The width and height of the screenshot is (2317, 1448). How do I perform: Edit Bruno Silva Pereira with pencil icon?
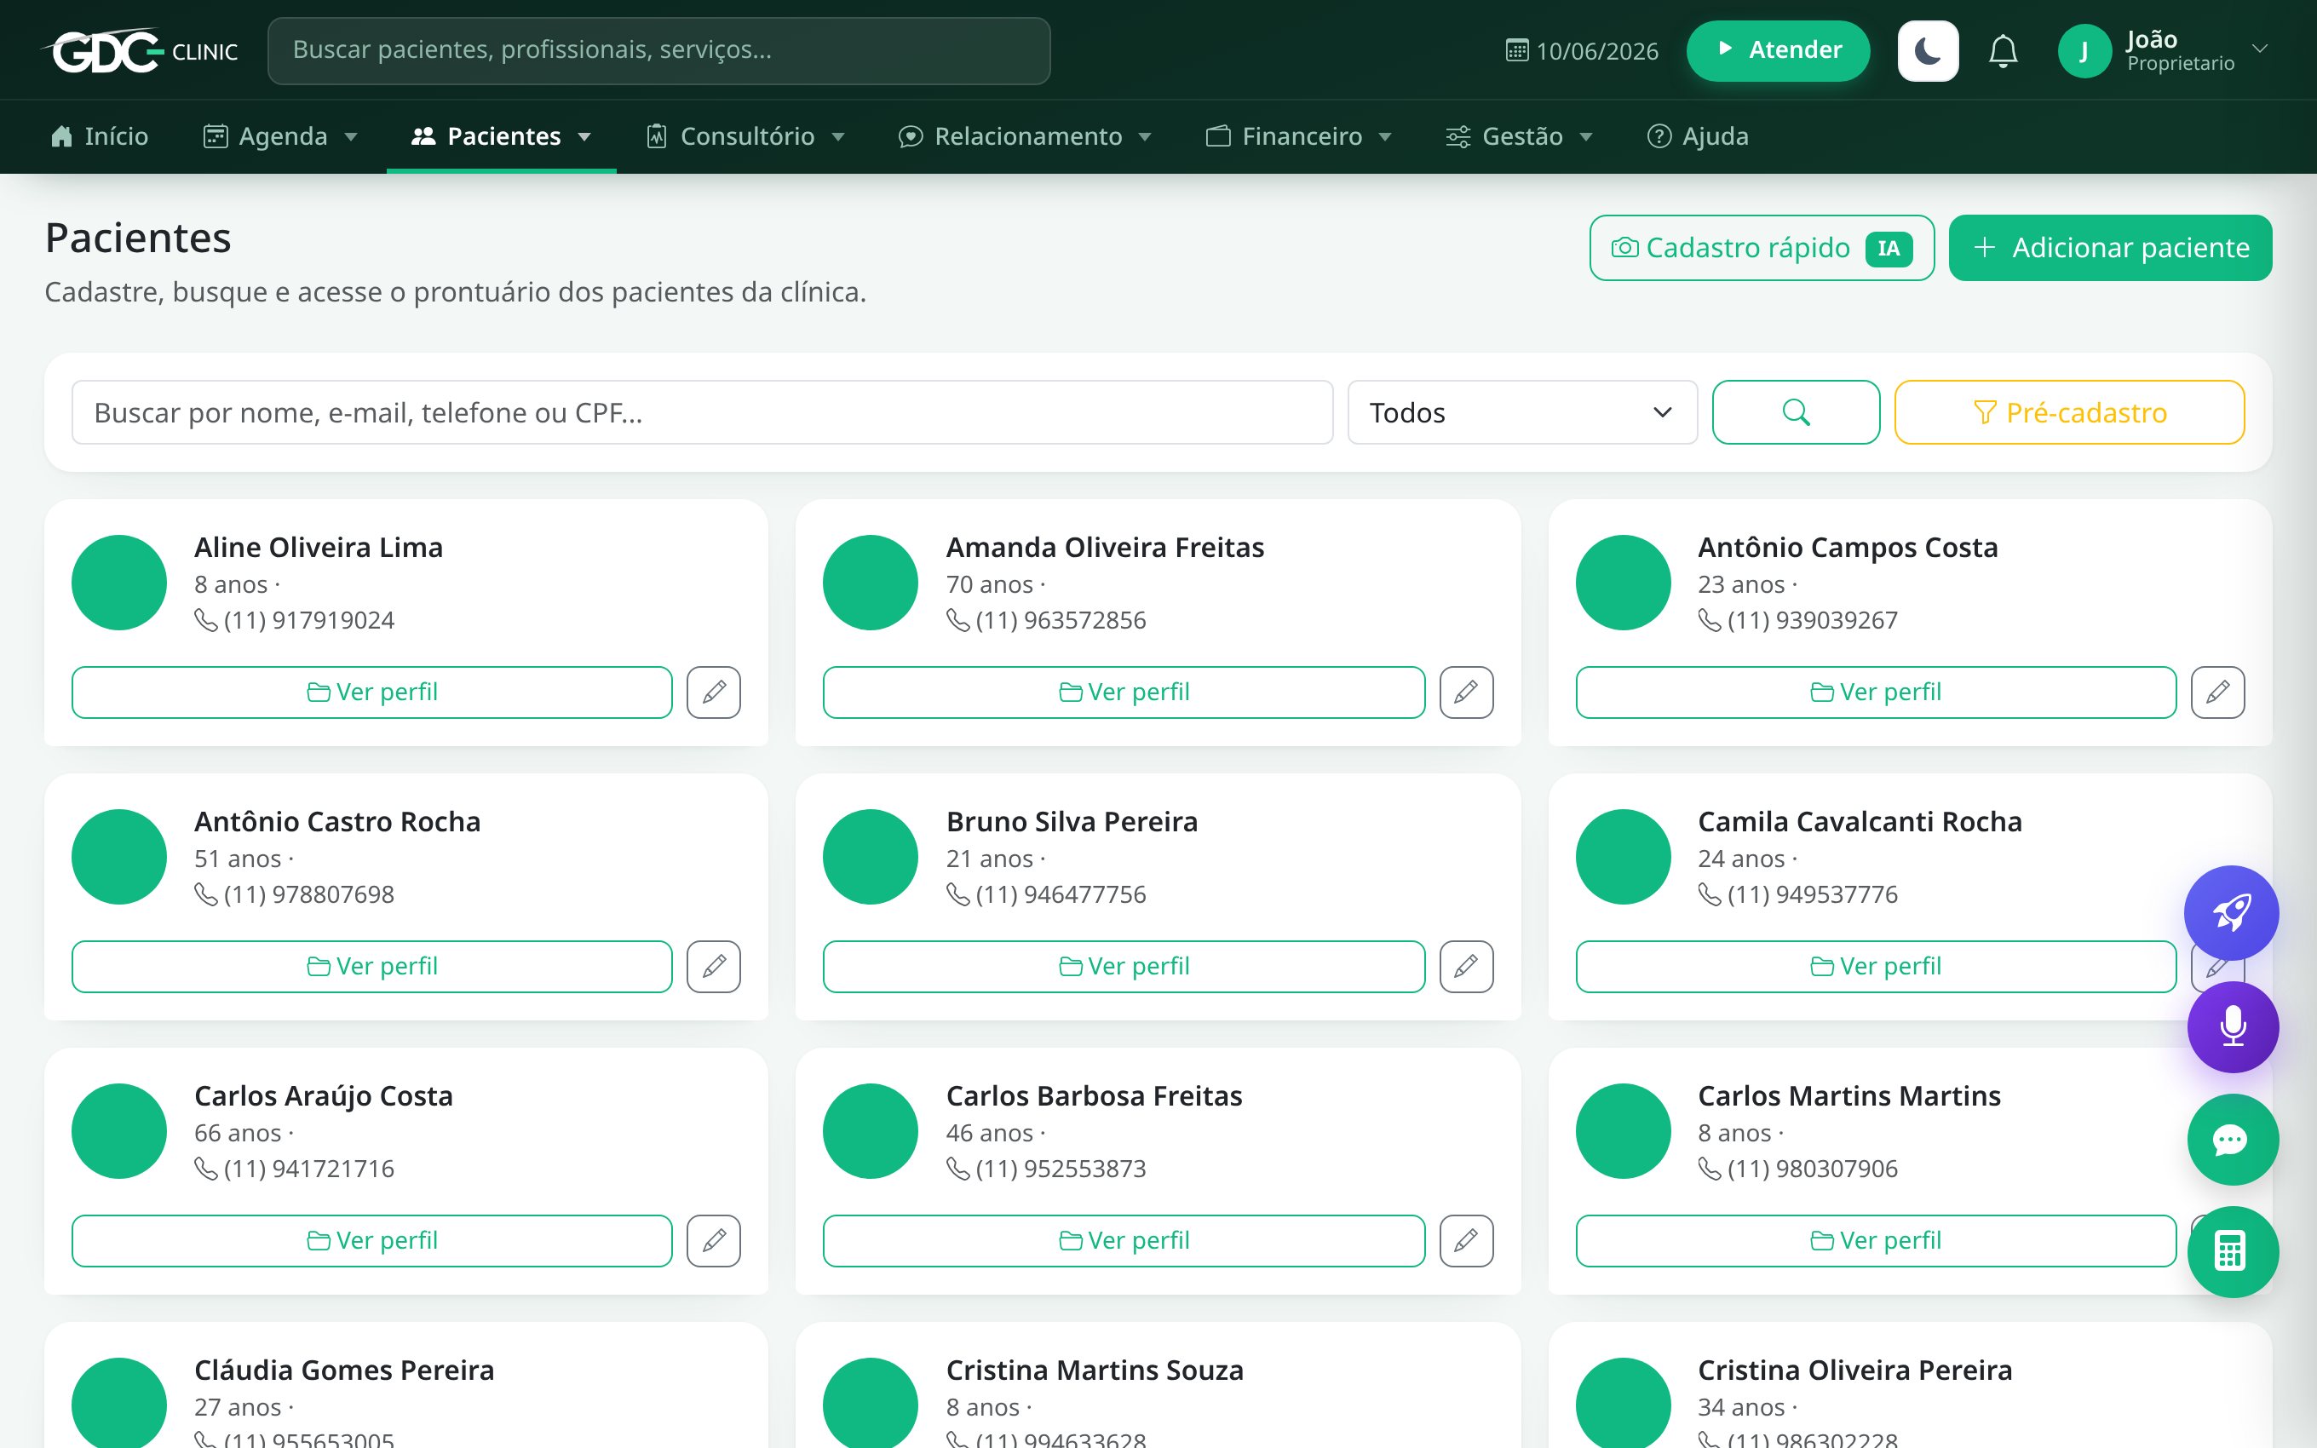(x=1466, y=966)
